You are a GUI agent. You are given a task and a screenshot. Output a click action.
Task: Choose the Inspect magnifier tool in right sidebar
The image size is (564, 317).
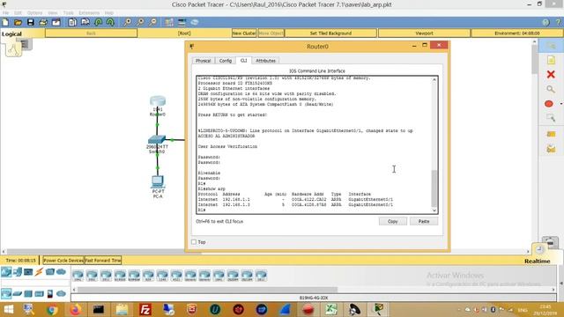550,89
